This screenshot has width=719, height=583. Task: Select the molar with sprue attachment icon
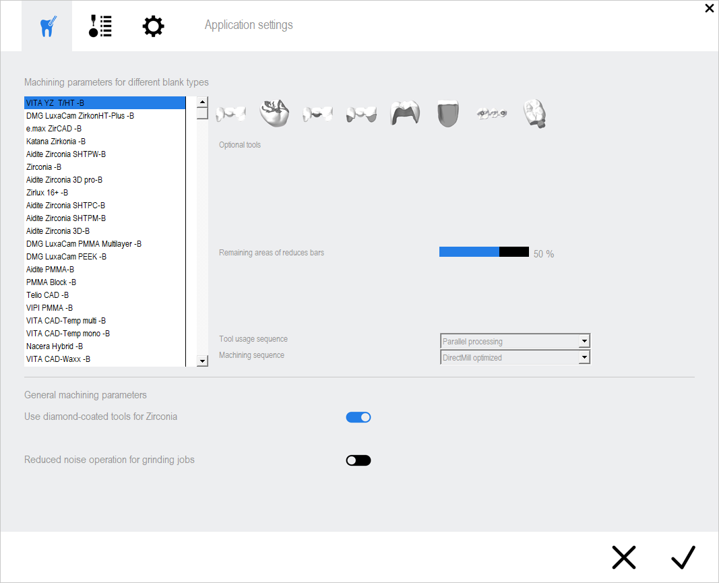click(534, 113)
